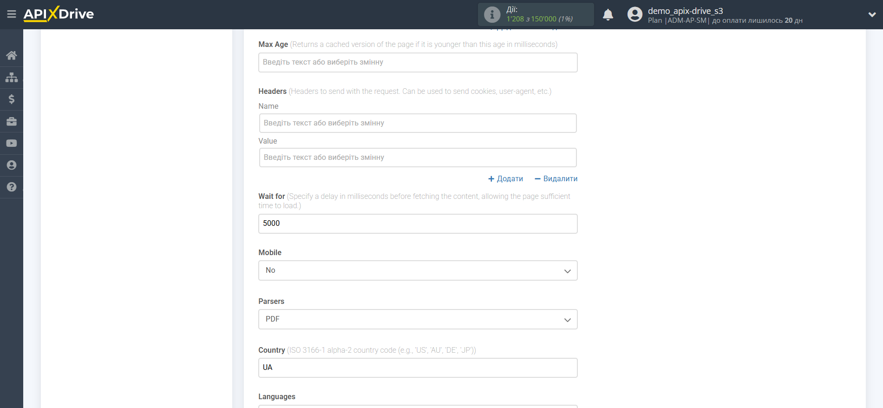Screen dimensions: 883x408
Task: Open profile via sidebar user icon
Action: pyautogui.click(x=12, y=165)
